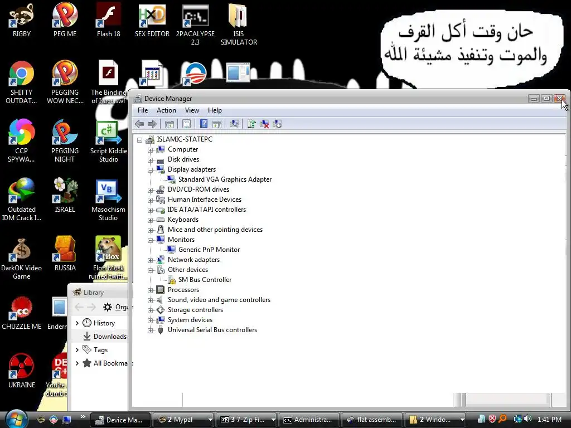The height and width of the screenshot is (428, 571).
Task: Toggle the Show/Hide Action Pane toolbar icon
Action: point(217,124)
